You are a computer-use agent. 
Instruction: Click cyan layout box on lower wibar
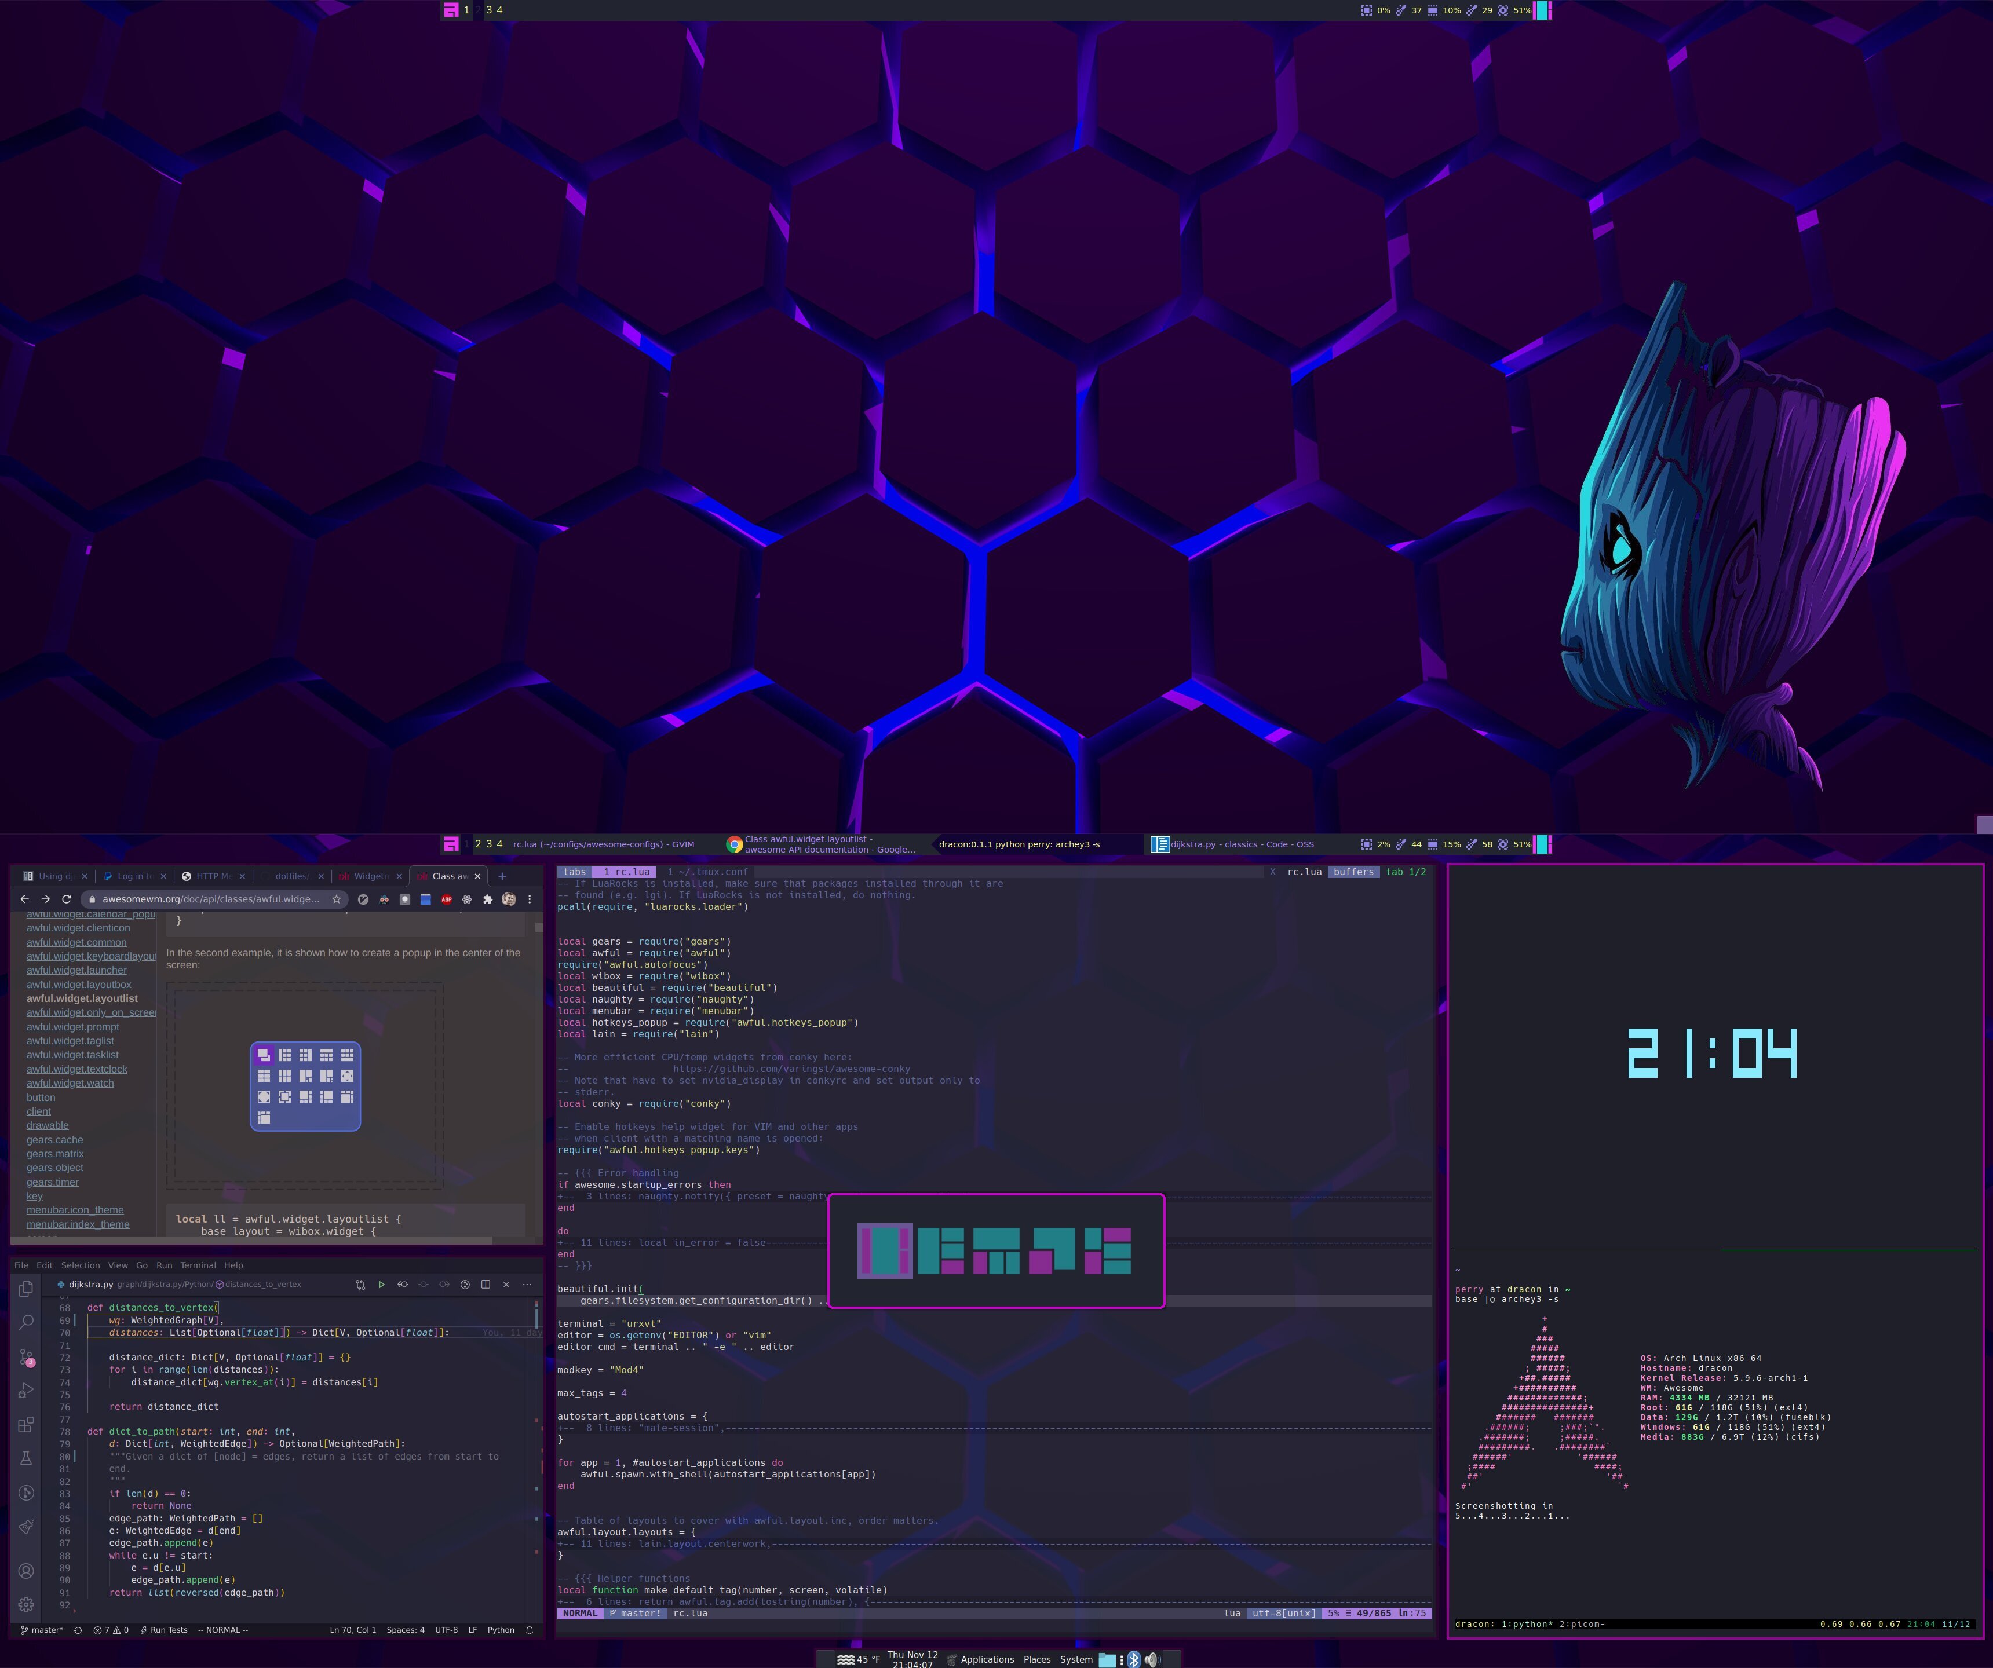pos(1542,843)
